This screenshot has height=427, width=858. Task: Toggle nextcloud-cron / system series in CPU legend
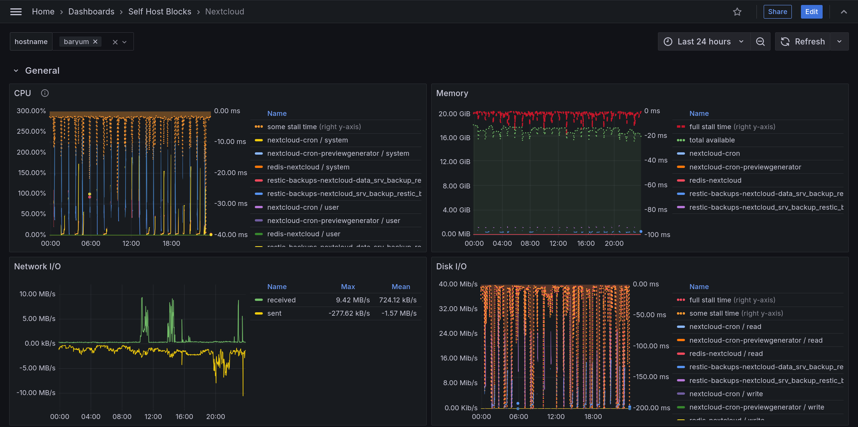point(307,140)
